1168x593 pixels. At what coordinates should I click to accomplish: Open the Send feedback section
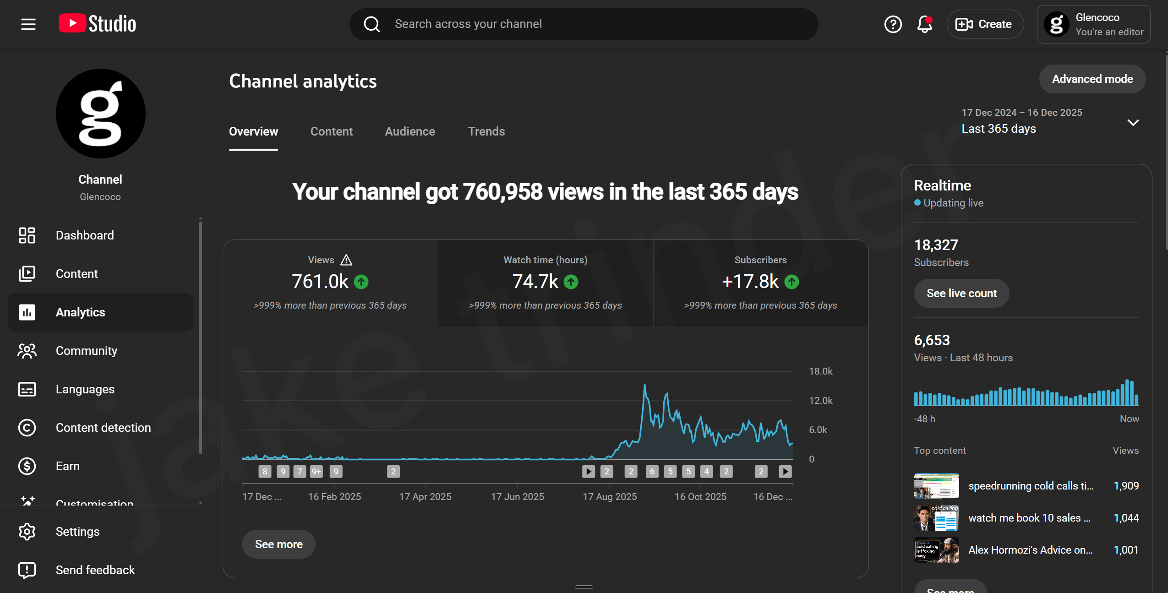click(95, 570)
